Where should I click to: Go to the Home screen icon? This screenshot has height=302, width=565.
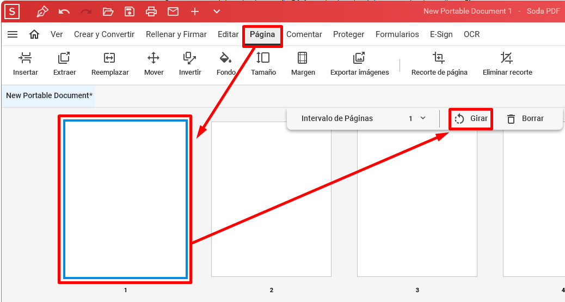[x=34, y=34]
